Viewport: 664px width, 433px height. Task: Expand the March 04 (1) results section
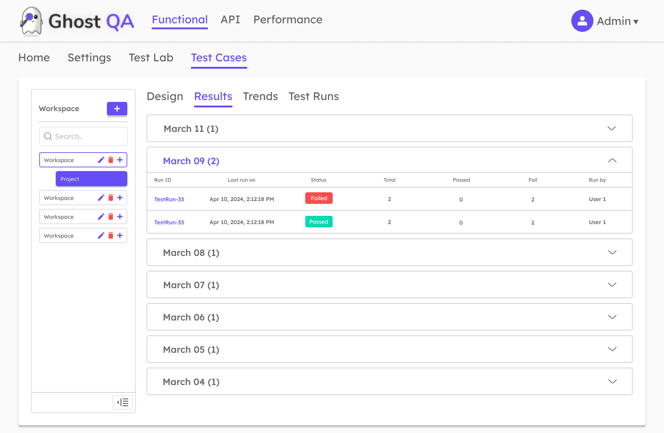point(612,381)
